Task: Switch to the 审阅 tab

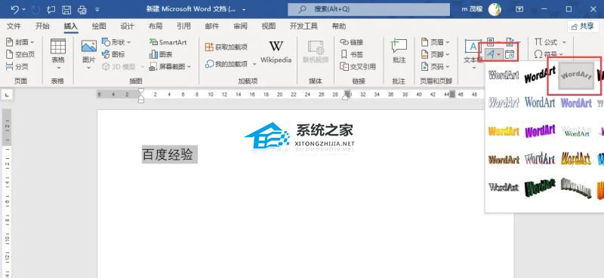Action: (240, 26)
